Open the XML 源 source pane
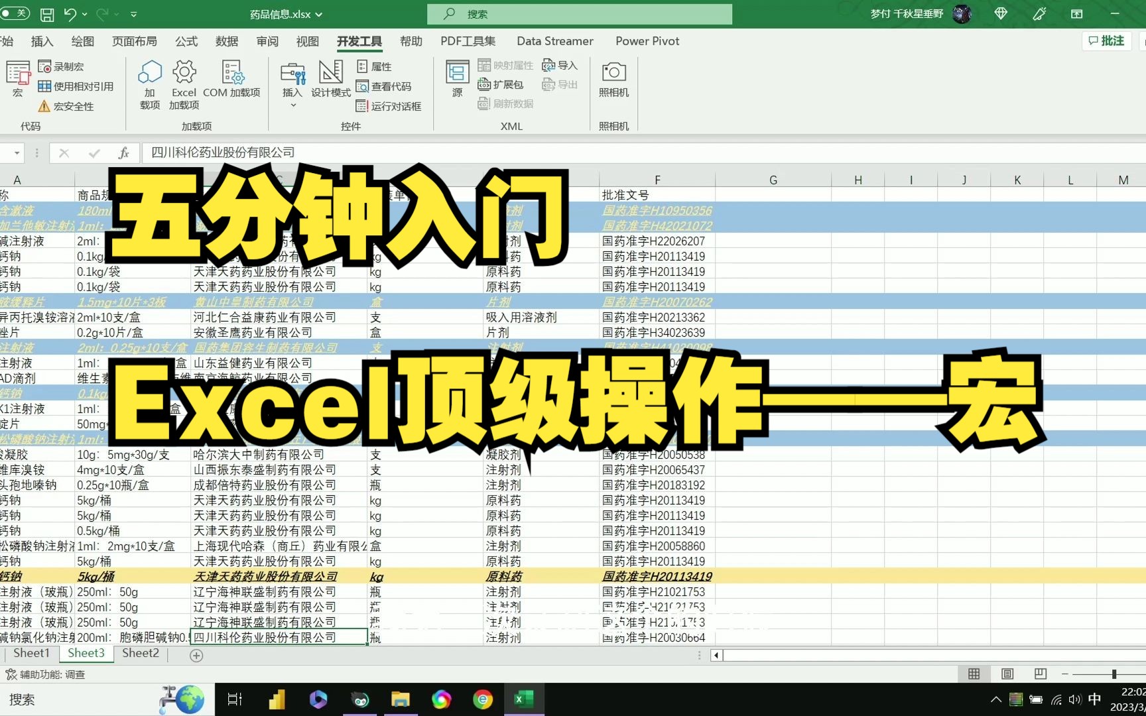The width and height of the screenshot is (1146, 716). [x=458, y=78]
